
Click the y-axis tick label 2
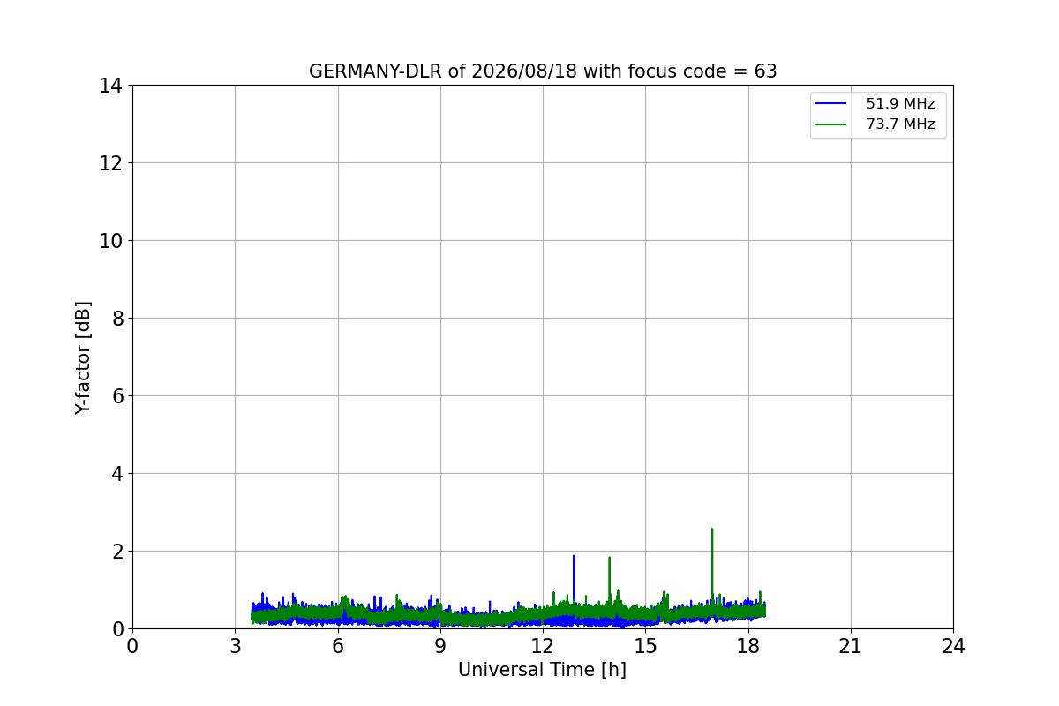pyautogui.click(x=117, y=552)
